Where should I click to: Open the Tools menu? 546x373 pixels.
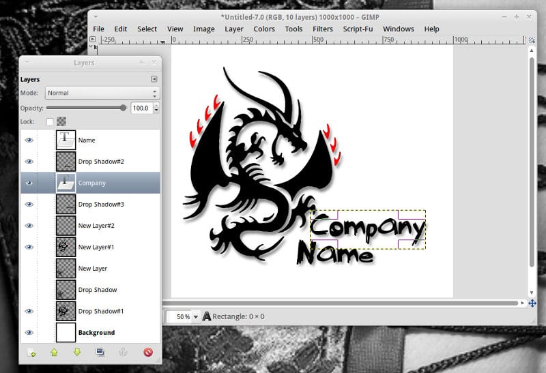(x=293, y=29)
